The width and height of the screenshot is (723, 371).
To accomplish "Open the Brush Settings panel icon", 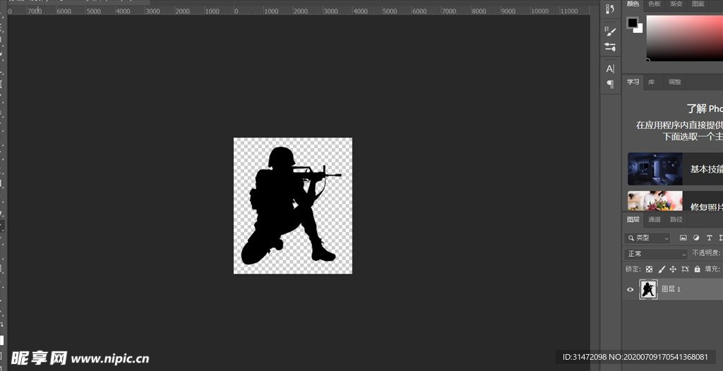I will [x=611, y=47].
